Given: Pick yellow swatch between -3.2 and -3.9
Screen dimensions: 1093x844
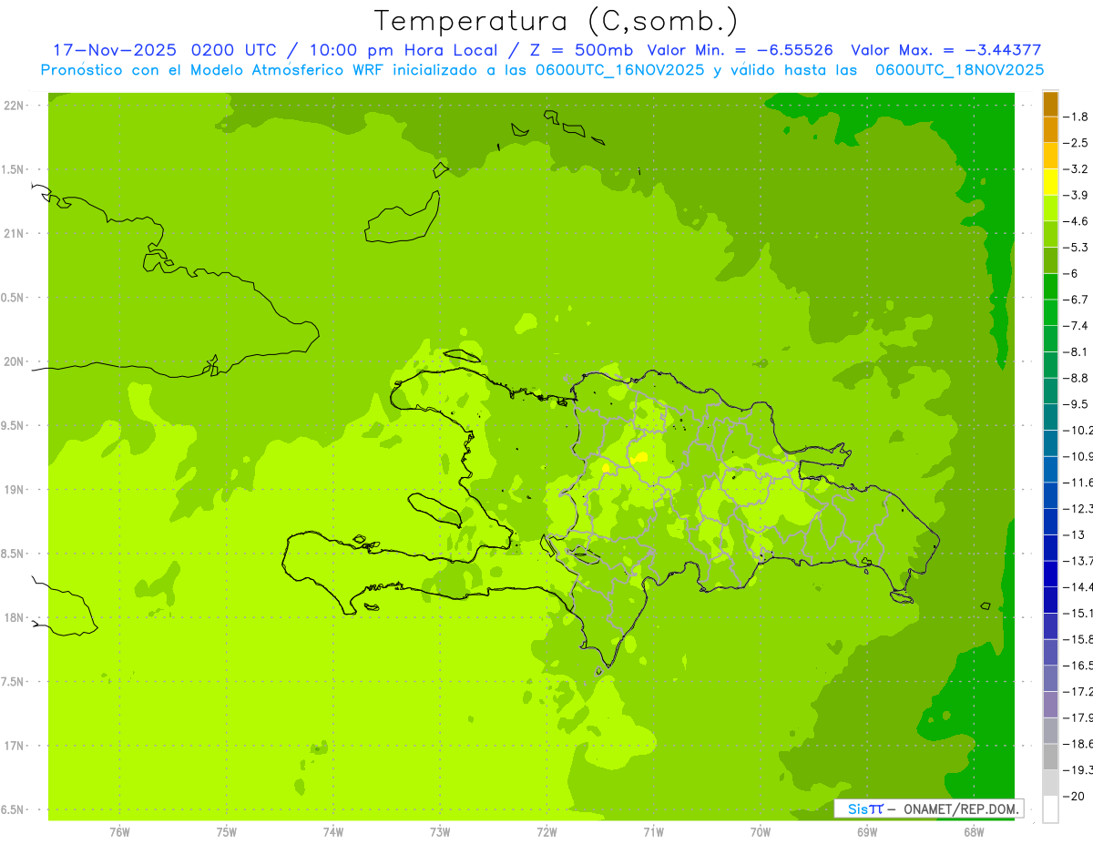Looking at the screenshot, I should pyautogui.click(x=1050, y=182).
